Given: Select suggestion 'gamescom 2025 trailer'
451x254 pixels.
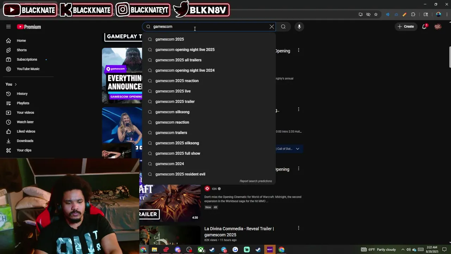Looking at the screenshot, I should (209, 102).
